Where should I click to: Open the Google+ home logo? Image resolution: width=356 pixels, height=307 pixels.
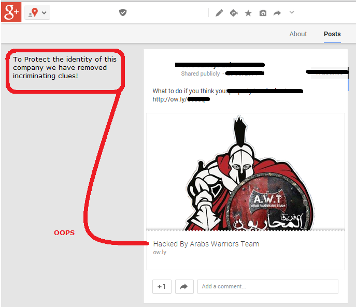[x=11, y=12]
